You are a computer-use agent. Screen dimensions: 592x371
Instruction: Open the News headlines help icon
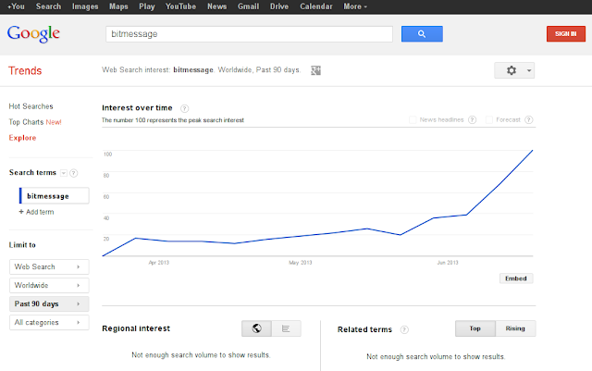[472, 119]
